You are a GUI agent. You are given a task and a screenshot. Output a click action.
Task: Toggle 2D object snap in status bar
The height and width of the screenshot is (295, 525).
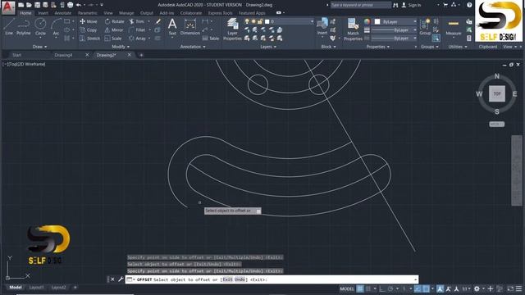[426, 288]
